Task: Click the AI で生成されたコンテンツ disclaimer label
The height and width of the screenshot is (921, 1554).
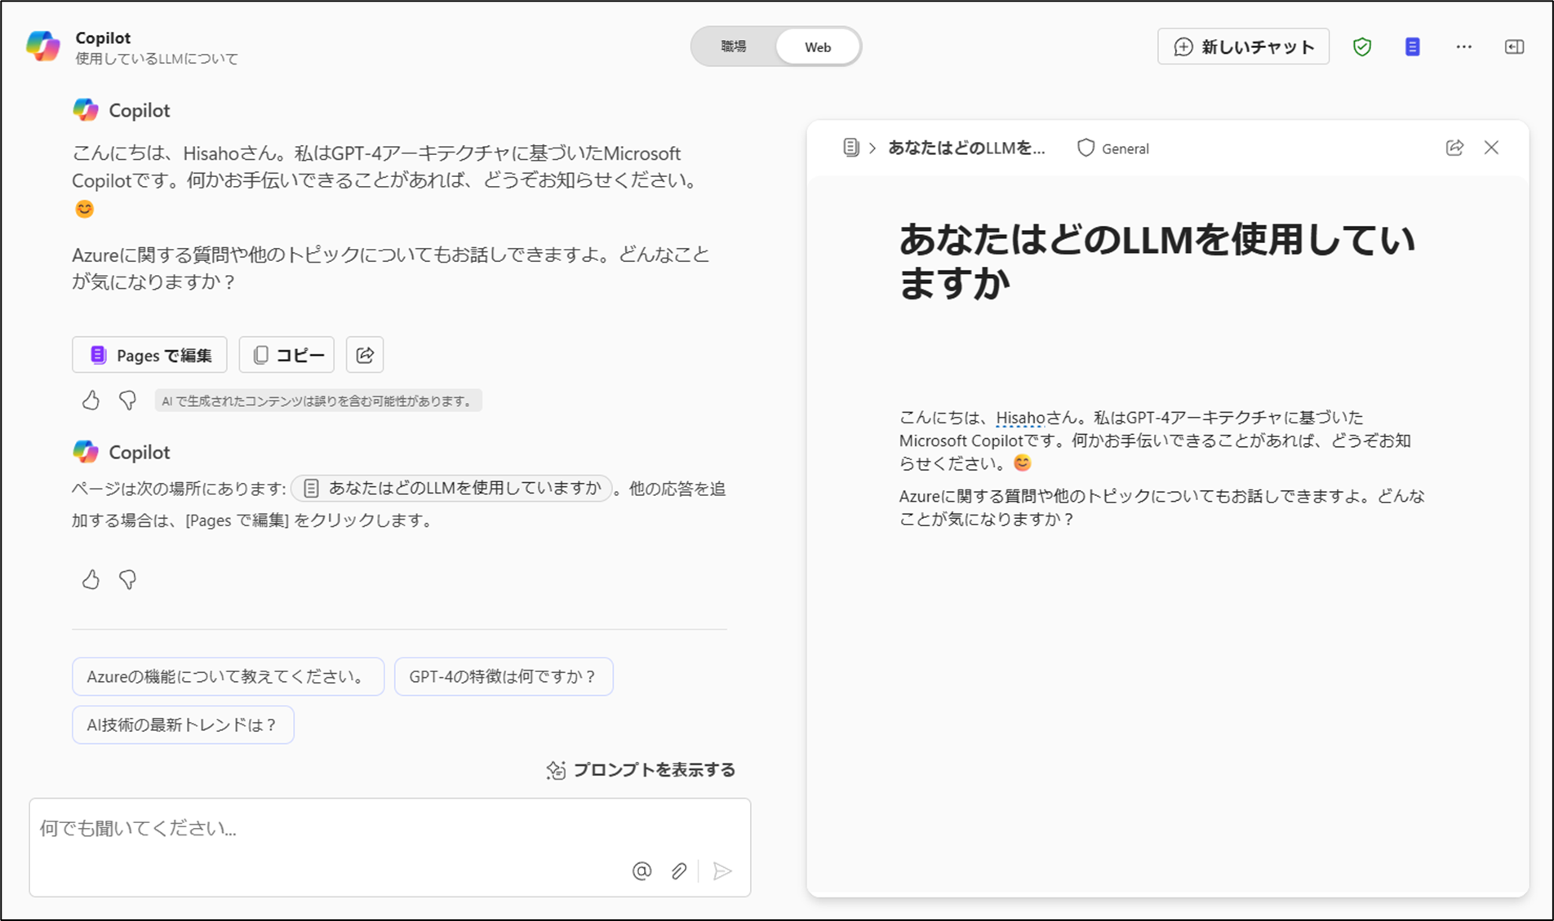Action: (x=318, y=401)
